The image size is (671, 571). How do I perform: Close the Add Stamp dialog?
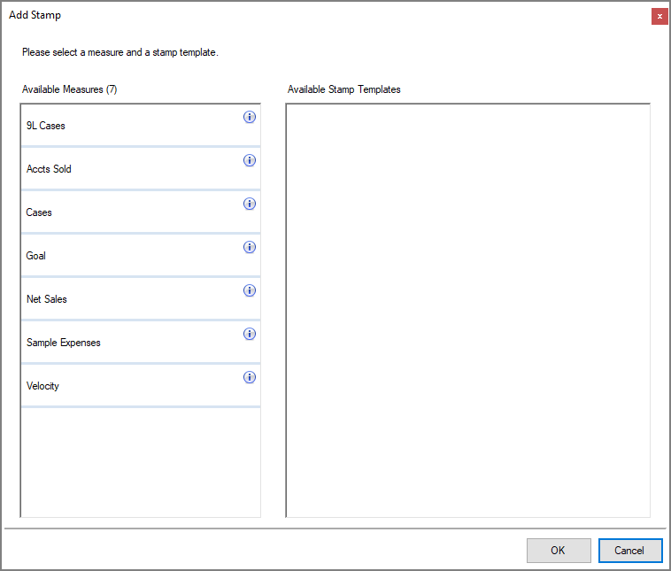(x=659, y=16)
